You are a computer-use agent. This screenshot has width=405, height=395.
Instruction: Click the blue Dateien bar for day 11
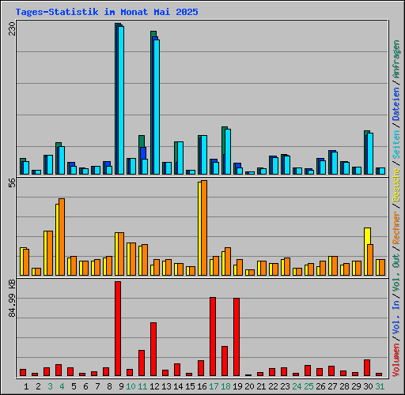click(143, 153)
